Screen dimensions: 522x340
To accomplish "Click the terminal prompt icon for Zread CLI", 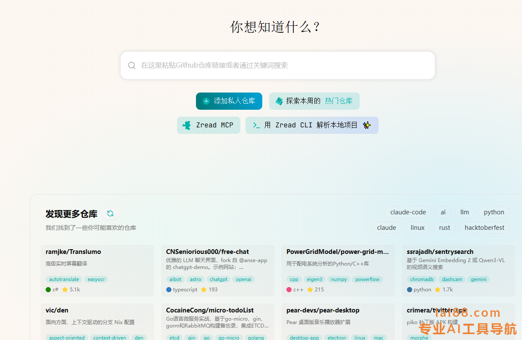I will point(256,125).
